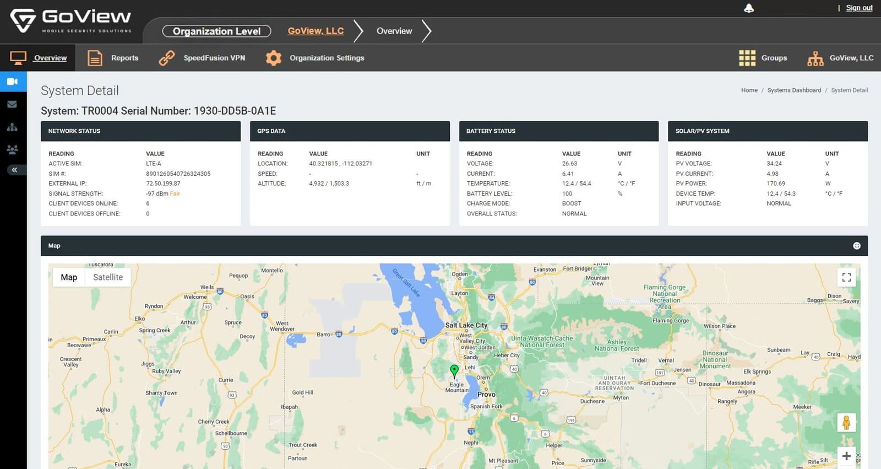The image size is (881, 469).
Task: Click the GPS location coordinates value
Action: (x=341, y=164)
